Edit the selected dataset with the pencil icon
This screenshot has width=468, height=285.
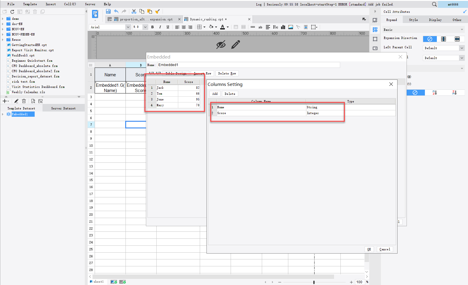(x=16, y=101)
